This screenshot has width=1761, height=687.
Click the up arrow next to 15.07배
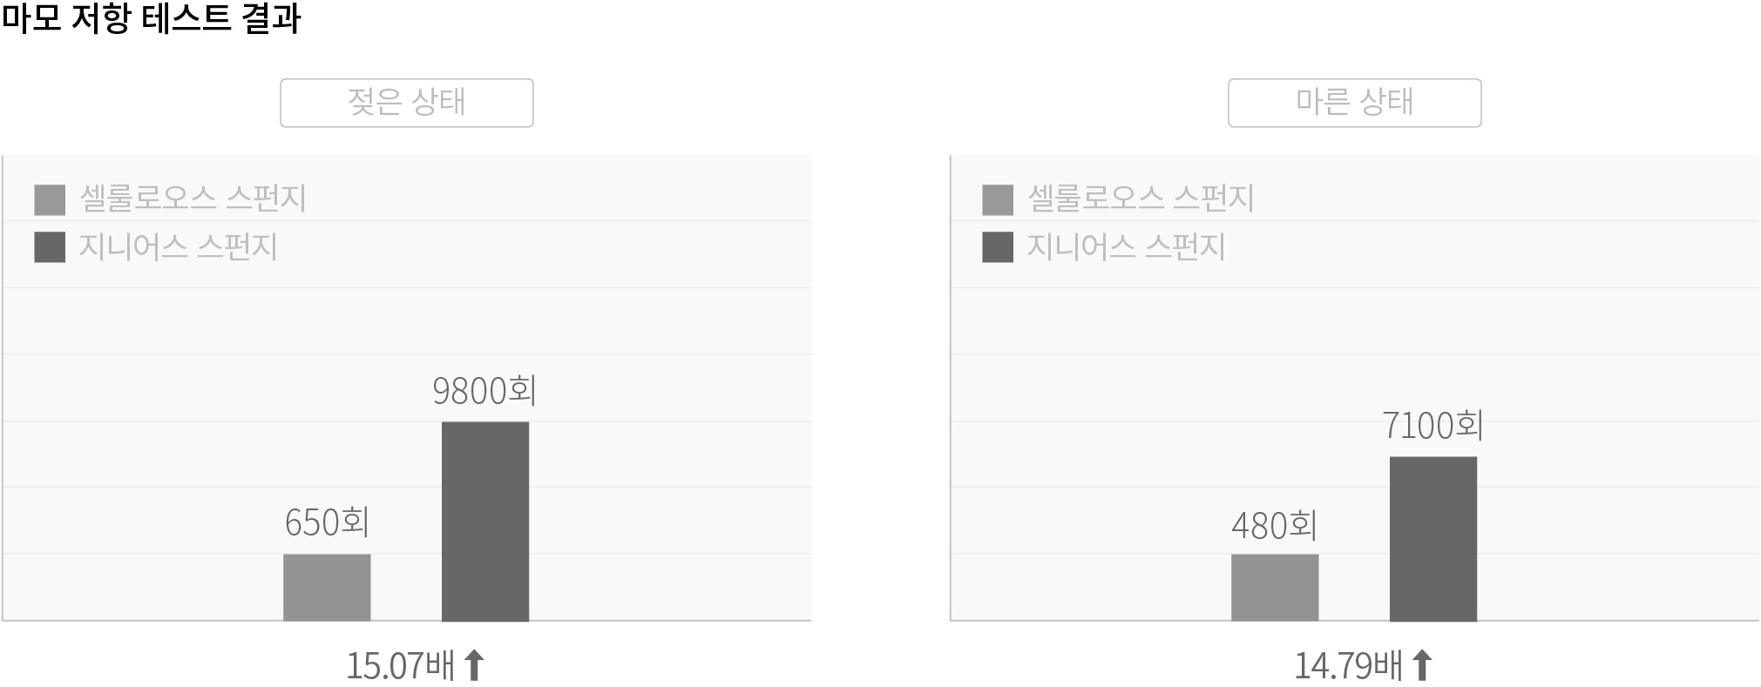[474, 665]
